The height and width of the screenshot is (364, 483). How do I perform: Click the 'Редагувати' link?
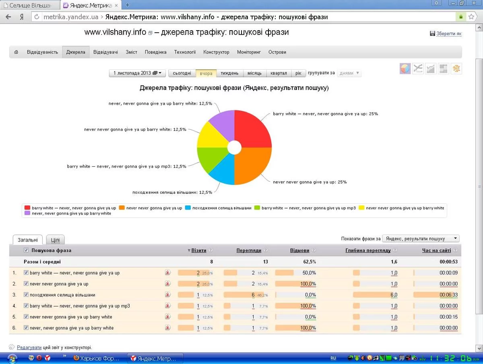[29, 347]
